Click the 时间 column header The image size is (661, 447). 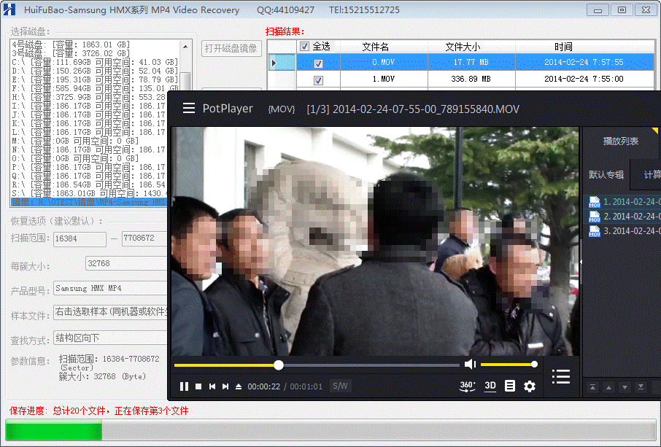563,47
